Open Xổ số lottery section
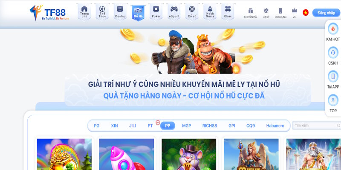The width and height of the screenshot is (341, 170). [192, 12]
